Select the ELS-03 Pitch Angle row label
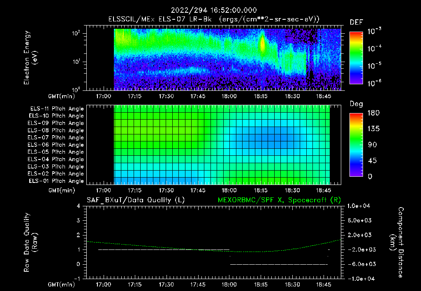Viewport: 421px width, 291px height. 56,167
